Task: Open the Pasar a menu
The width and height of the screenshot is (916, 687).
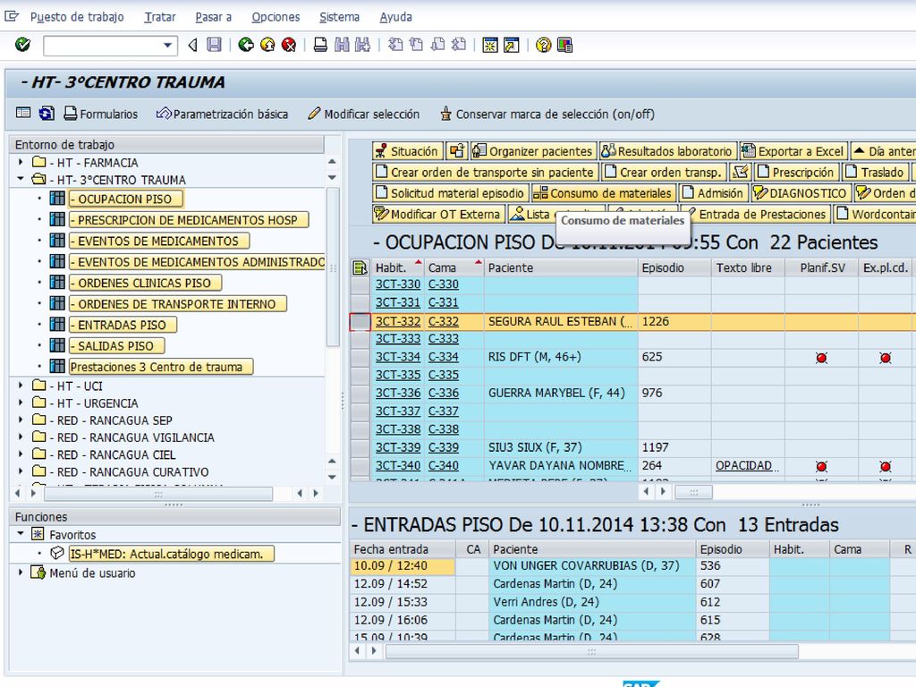Action: [213, 17]
